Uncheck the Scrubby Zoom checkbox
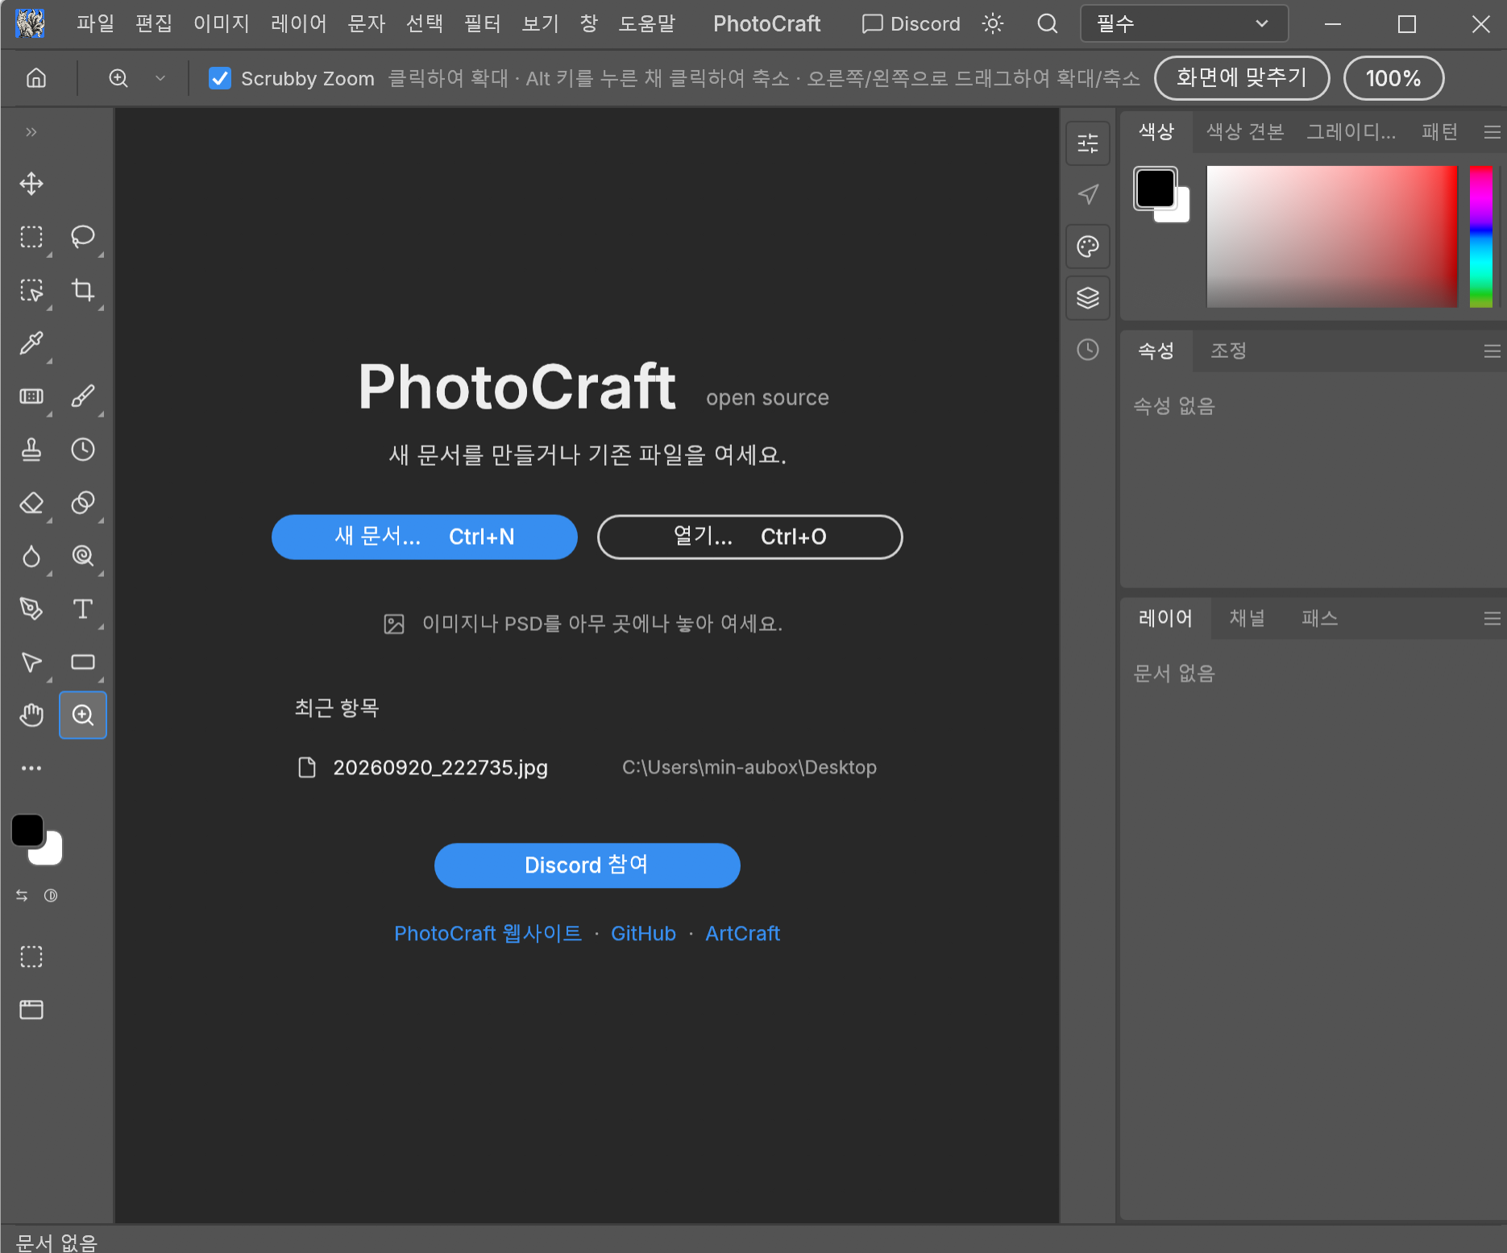 (219, 78)
